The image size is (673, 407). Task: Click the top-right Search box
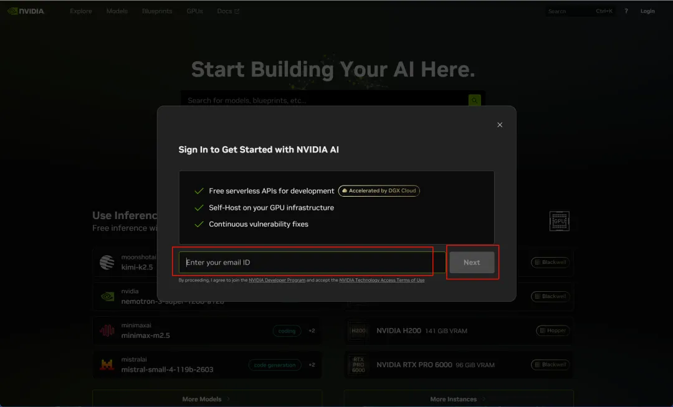[580, 11]
